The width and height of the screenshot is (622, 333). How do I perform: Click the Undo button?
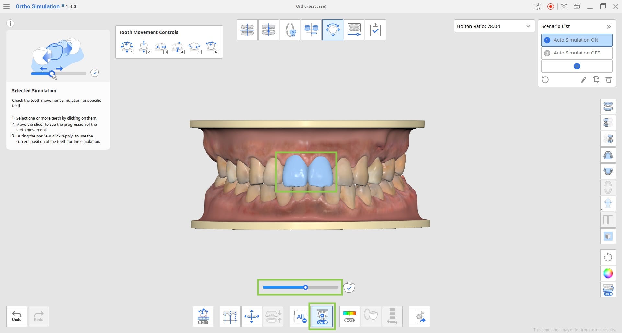tap(17, 316)
